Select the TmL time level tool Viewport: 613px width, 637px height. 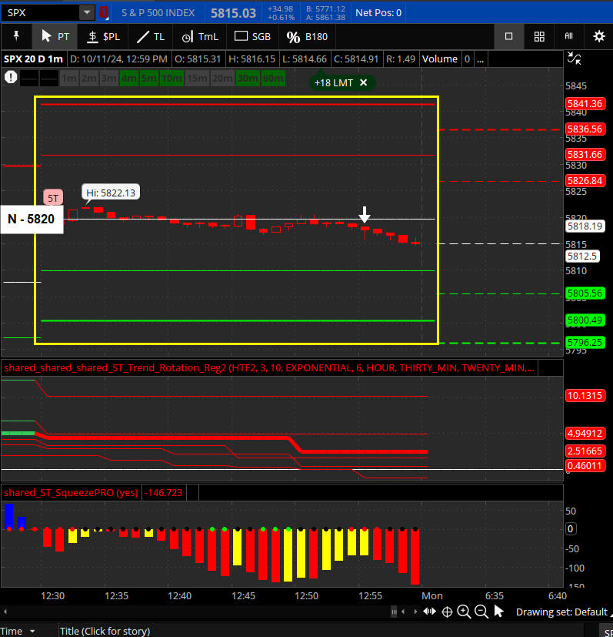click(x=200, y=36)
